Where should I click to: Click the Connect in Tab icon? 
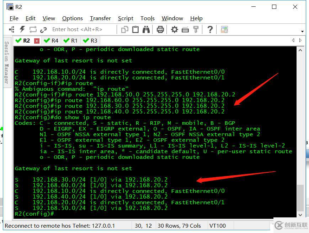[33, 29]
